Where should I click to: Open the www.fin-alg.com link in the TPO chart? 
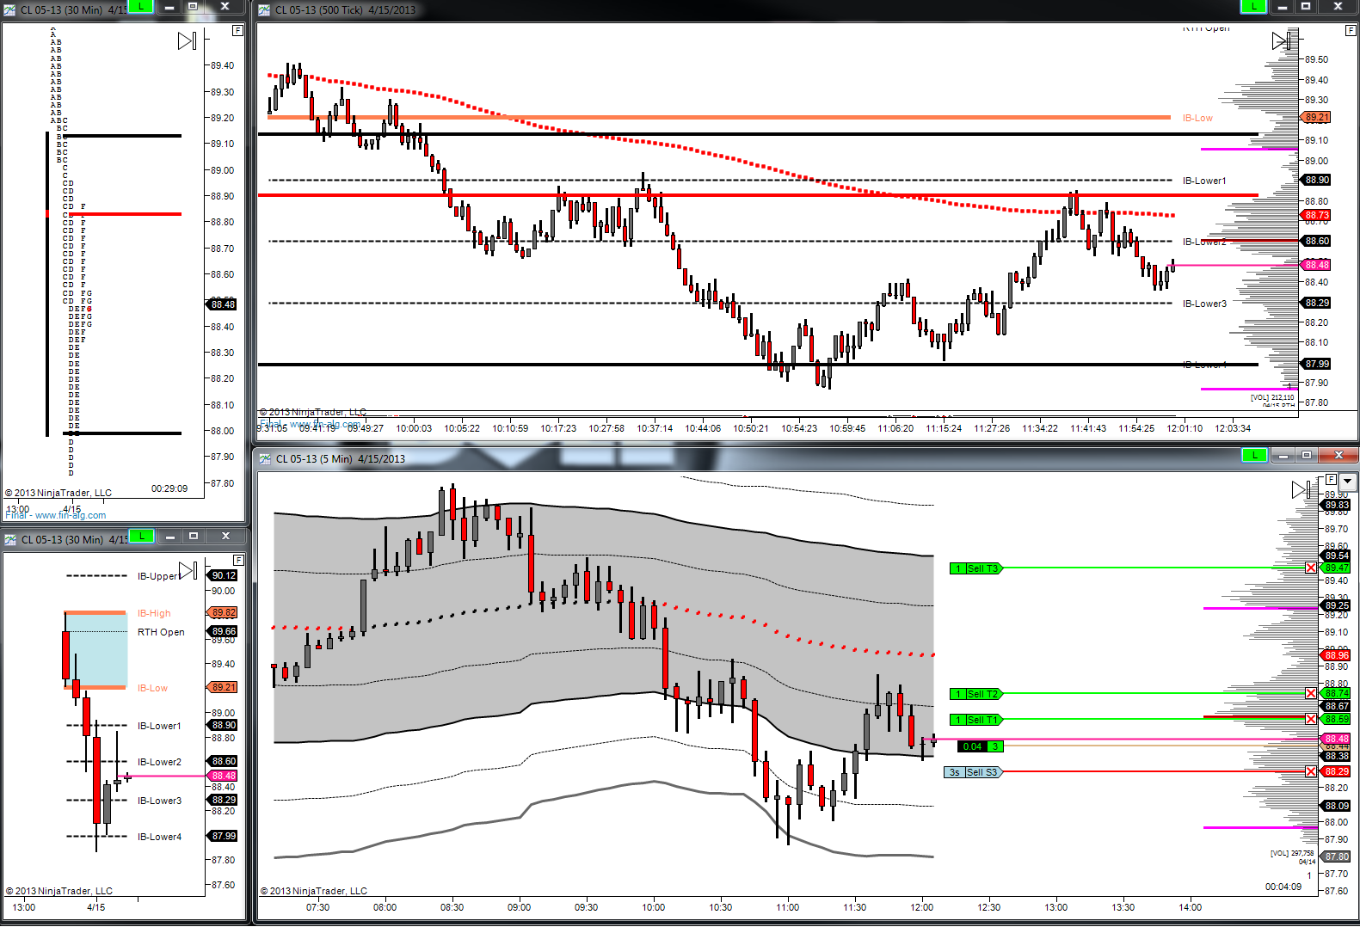71,515
